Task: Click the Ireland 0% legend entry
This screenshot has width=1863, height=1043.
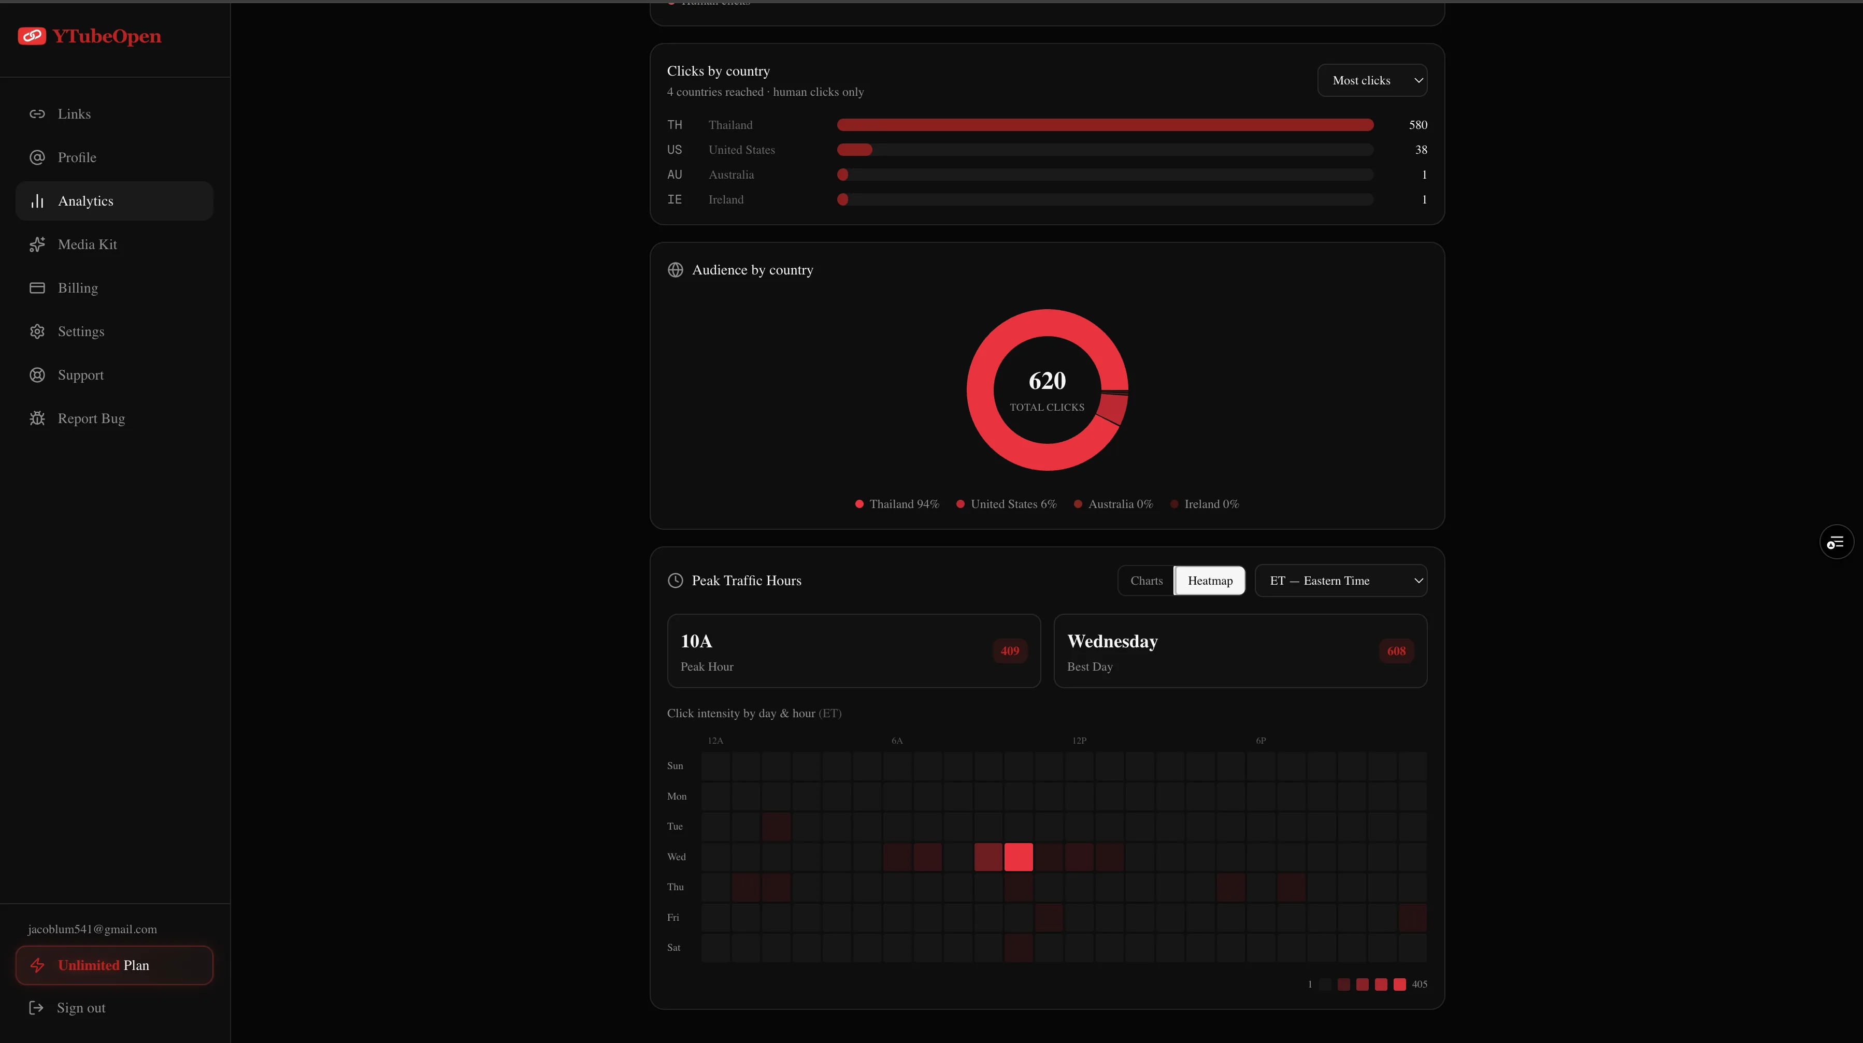Action: (1204, 504)
